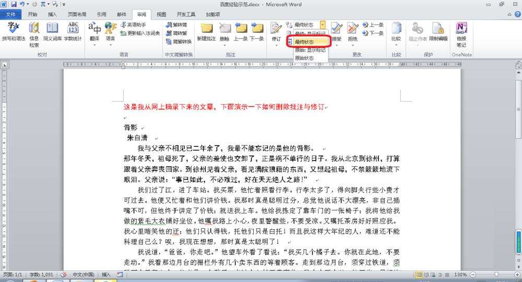Go to next comment 下一条 in 批注 group
522x282 pixels.
point(257,32)
